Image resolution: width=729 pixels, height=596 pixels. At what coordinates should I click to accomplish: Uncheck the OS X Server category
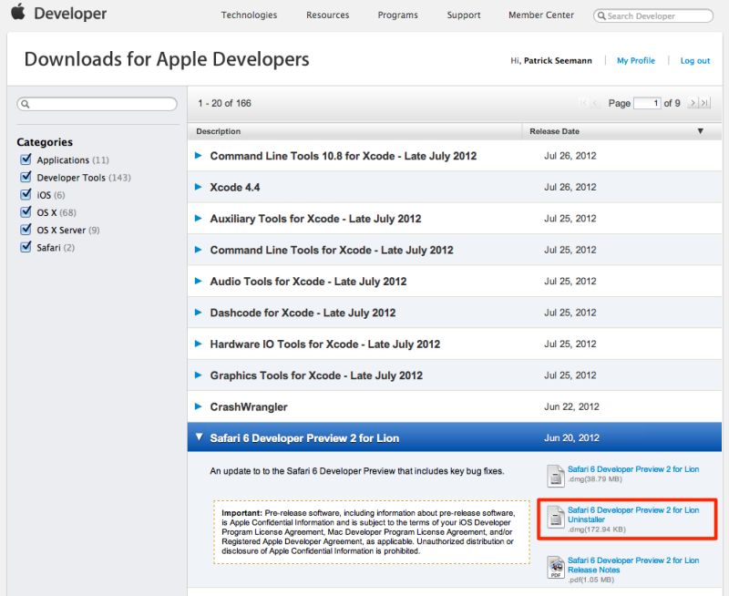(x=26, y=230)
